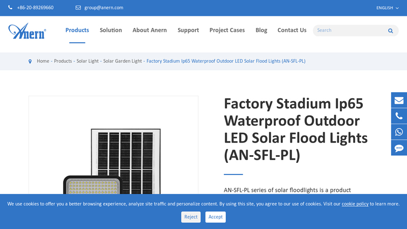Open the floating chat message icon
The image size is (407, 229).
399,148
